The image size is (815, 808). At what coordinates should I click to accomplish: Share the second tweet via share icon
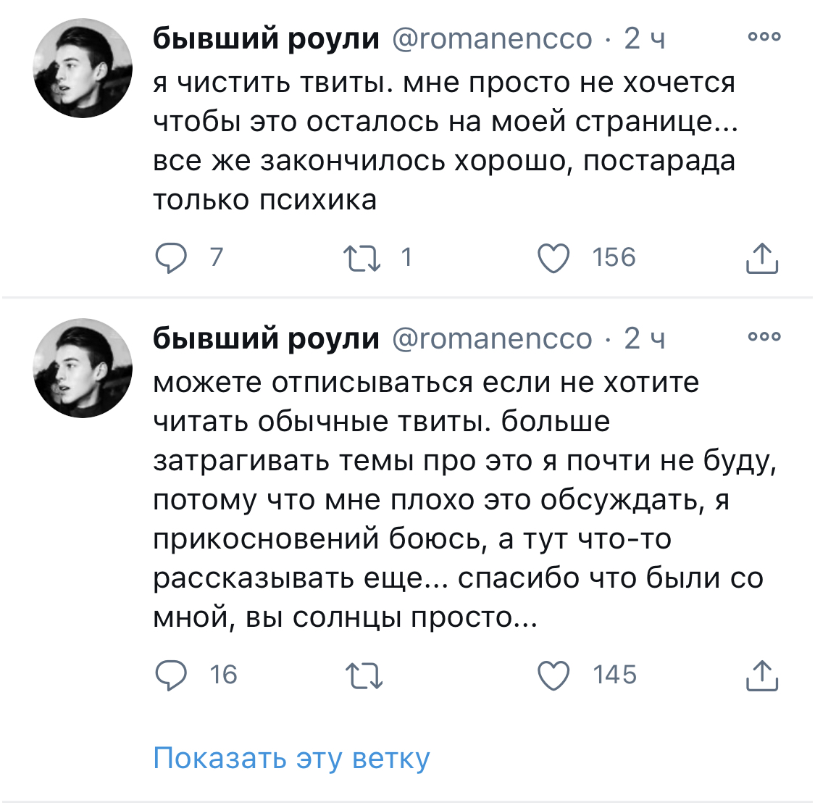pos(762,675)
